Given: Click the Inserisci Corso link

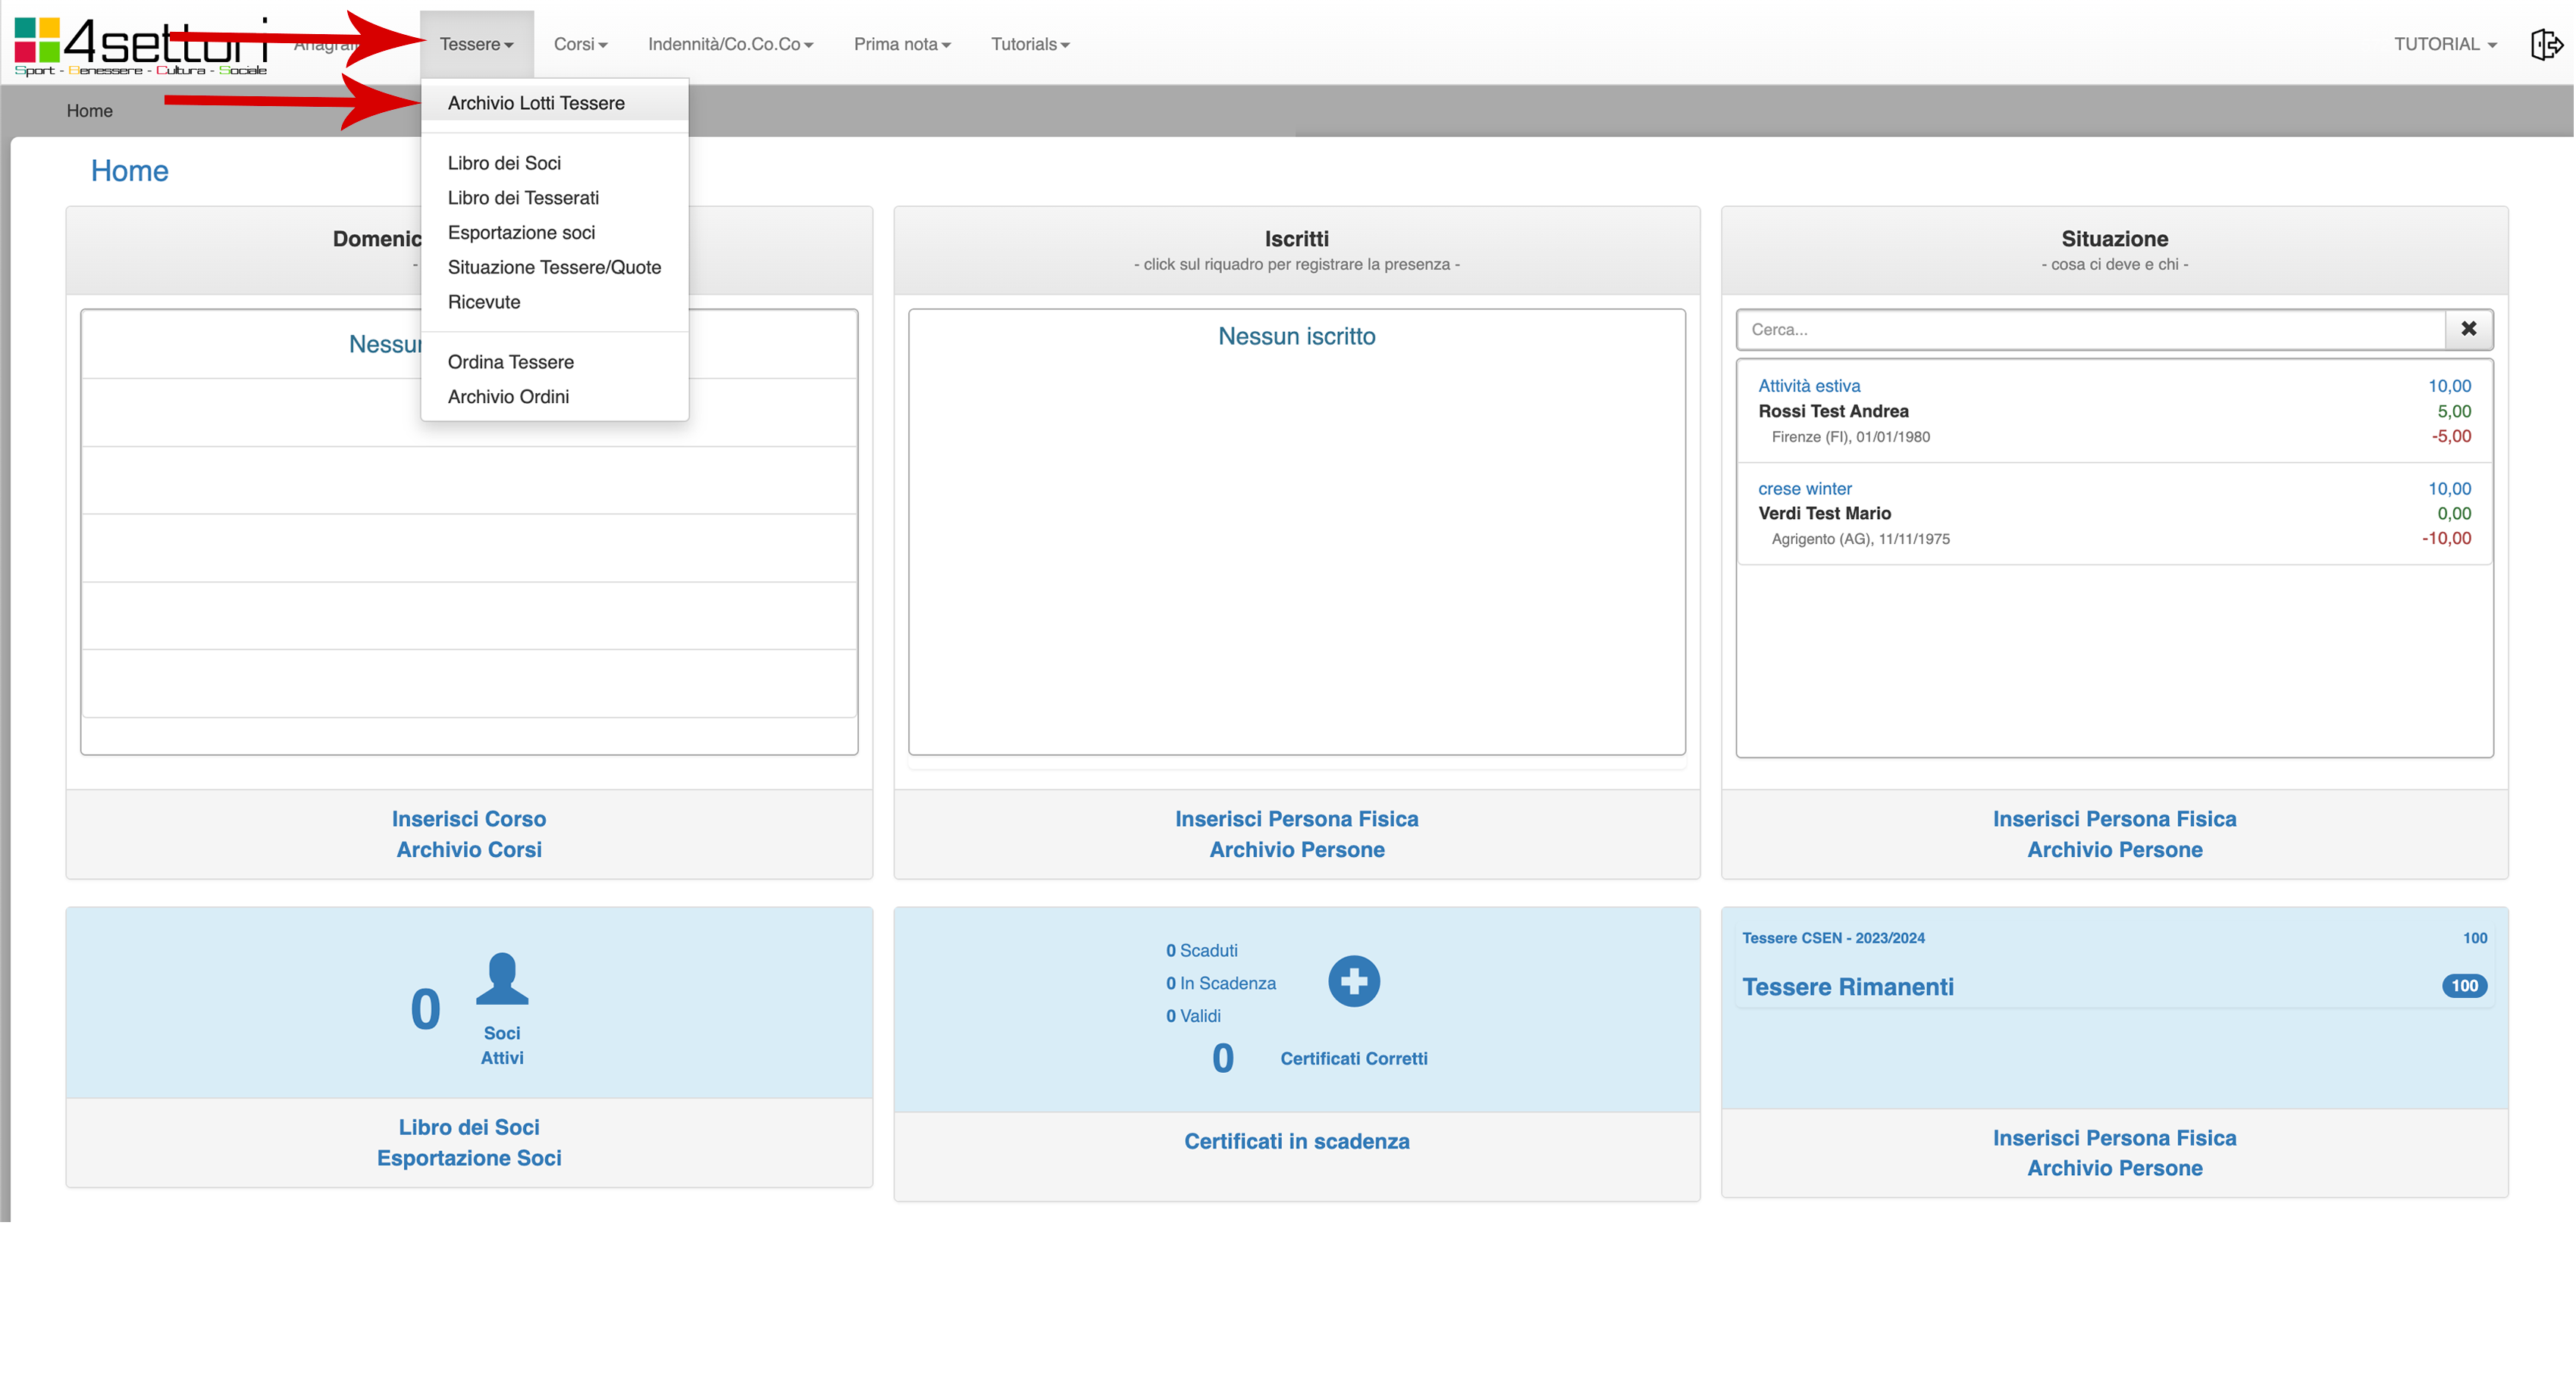Looking at the screenshot, I should (x=468, y=818).
